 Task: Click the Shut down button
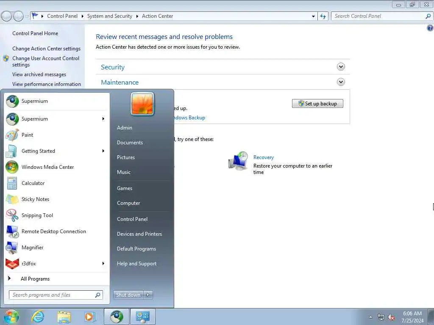(128, 295)
